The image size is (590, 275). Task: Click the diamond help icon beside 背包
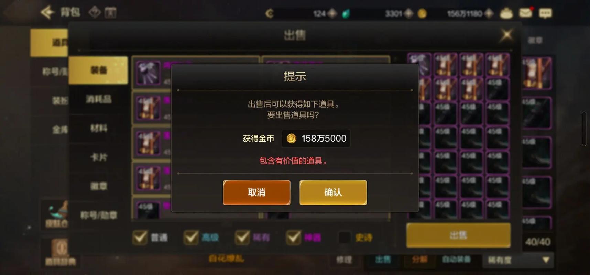[95, 12]
